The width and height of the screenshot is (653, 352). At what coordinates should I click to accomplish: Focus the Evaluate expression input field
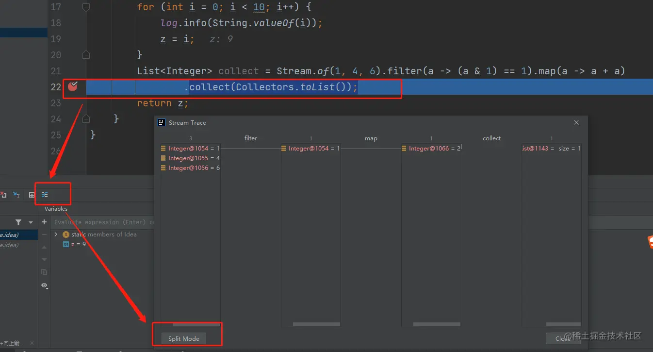pyautogui.click(x=104, y=222)
